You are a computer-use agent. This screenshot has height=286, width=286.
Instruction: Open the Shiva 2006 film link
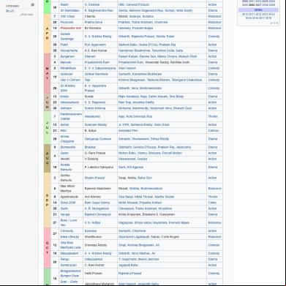pos(68,203)
